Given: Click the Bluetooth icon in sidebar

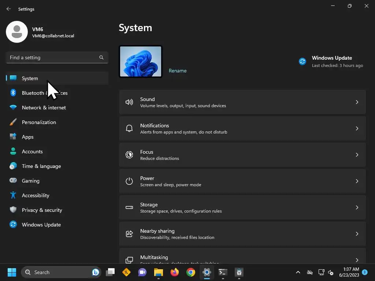Looking at the screenshot, I should point(13,93).
